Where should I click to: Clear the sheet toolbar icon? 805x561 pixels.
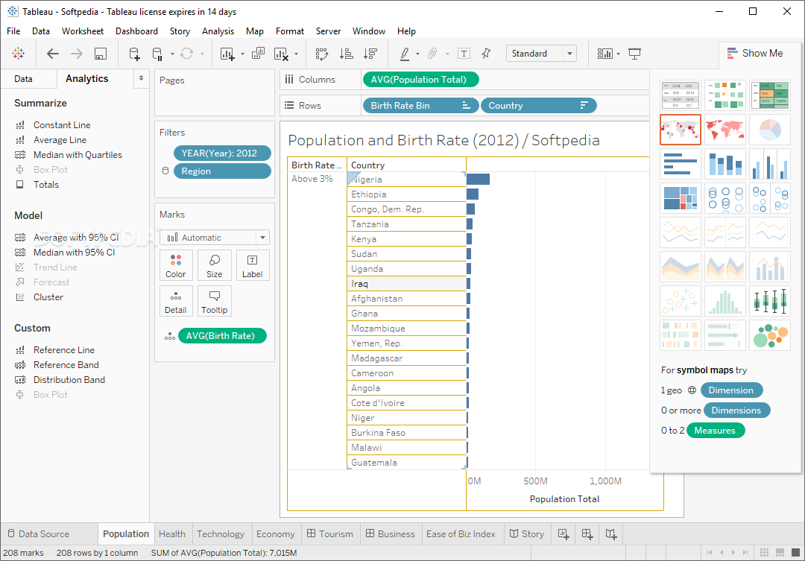[x=281, y=54]
